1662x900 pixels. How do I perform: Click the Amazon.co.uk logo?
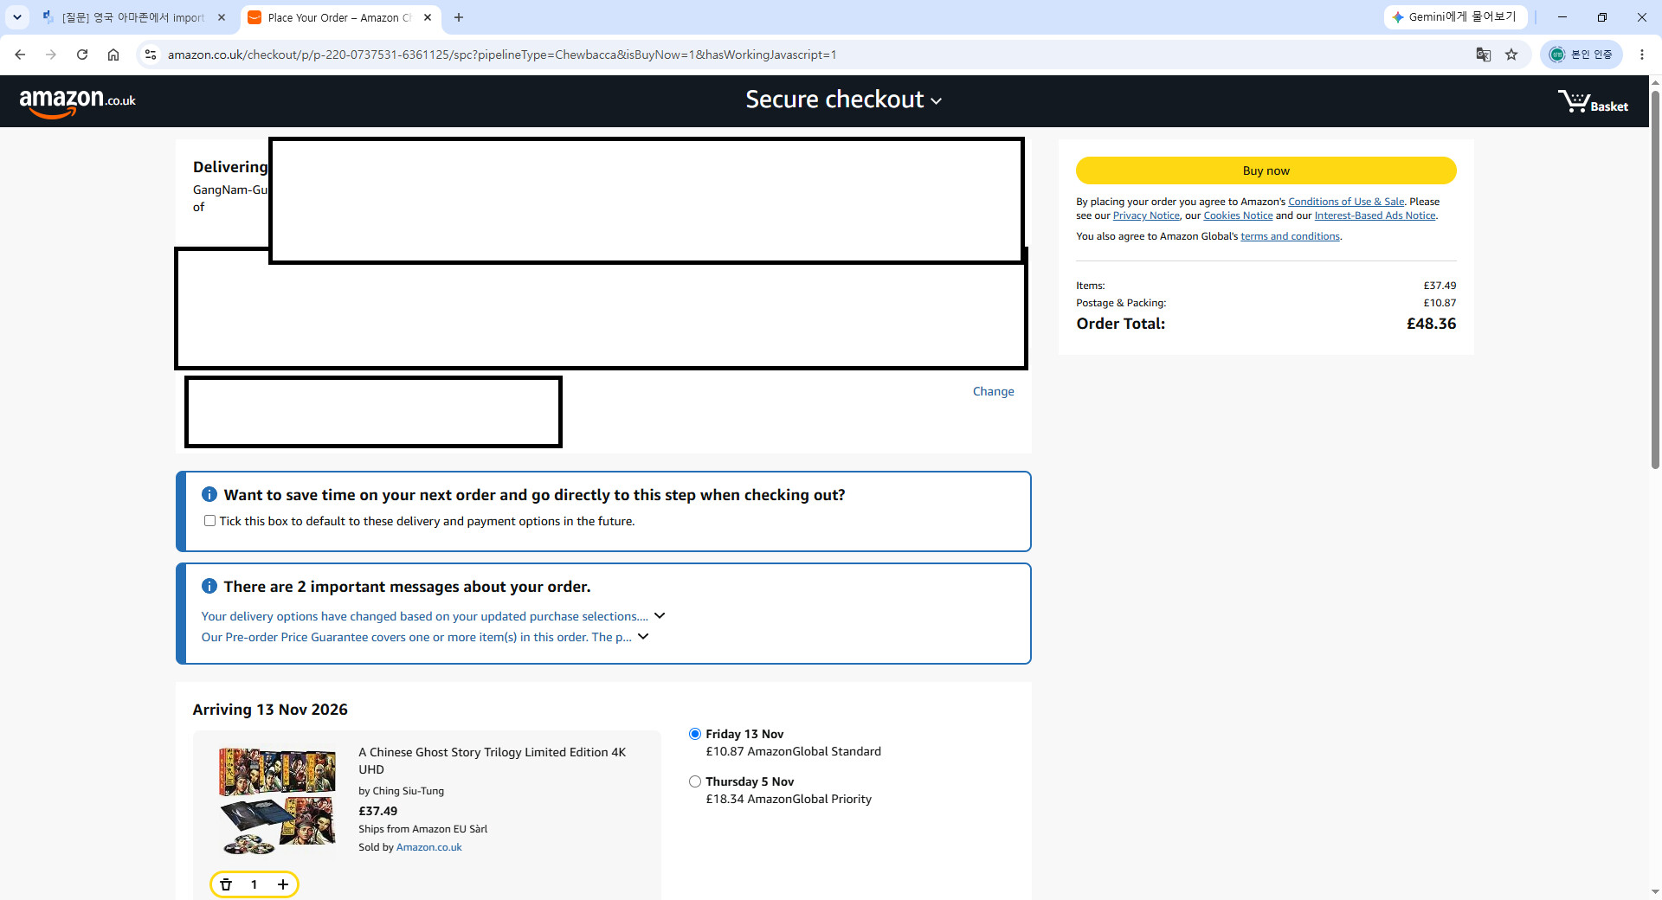tap(78, 102)
